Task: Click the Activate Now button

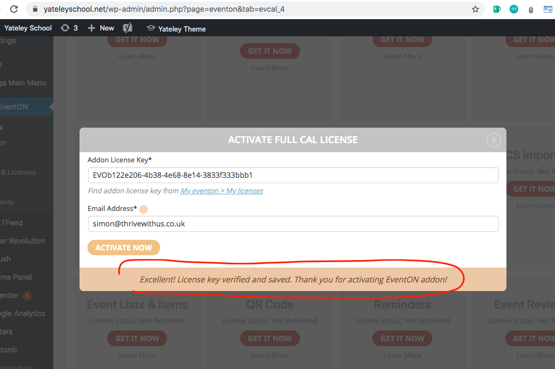Action: click(x=124, y=248)
